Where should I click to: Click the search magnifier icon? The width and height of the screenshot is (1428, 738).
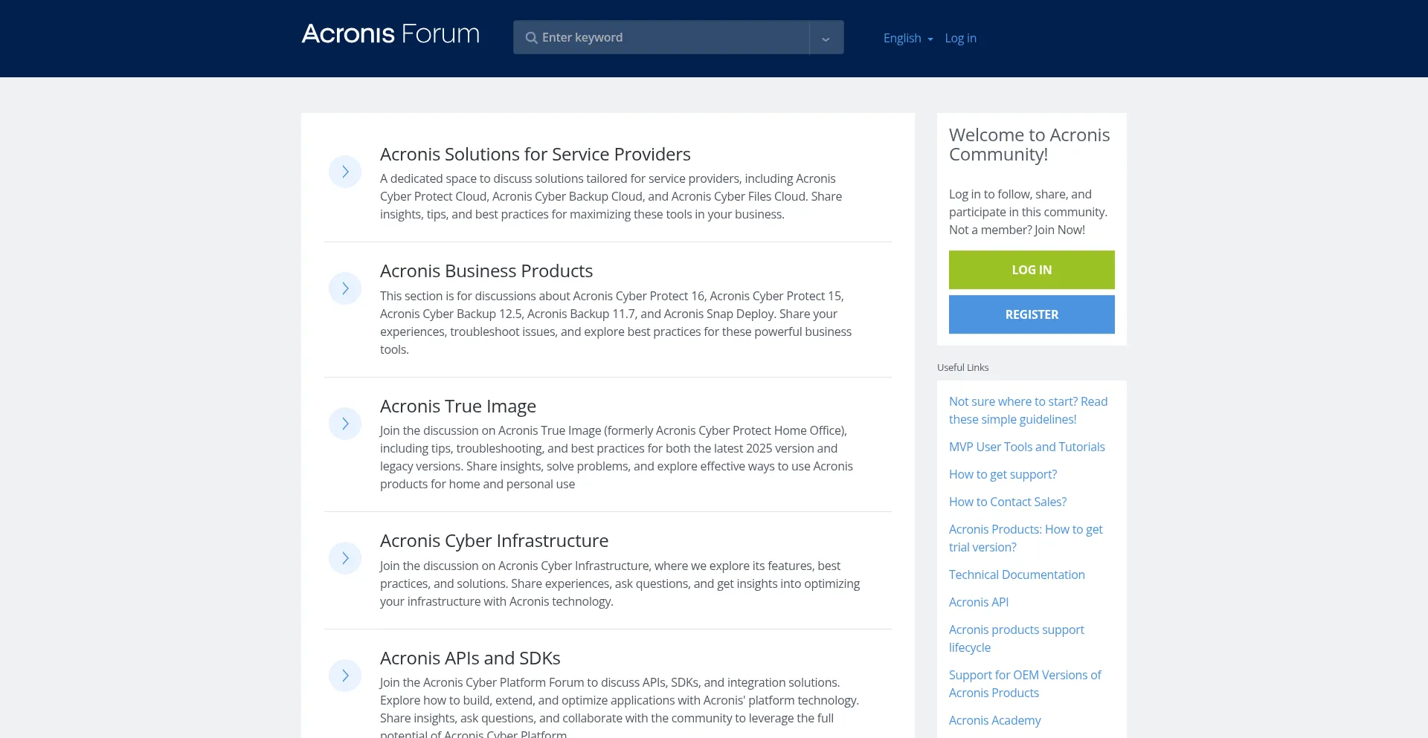tap(531, 38)
